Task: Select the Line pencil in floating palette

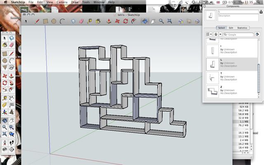Action: [12, 54]
